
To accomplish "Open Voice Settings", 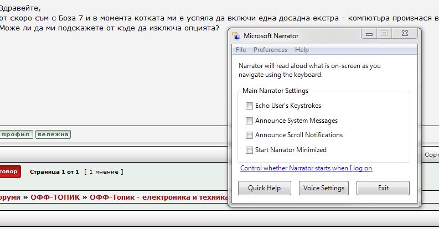I will (x=324, y=188).
